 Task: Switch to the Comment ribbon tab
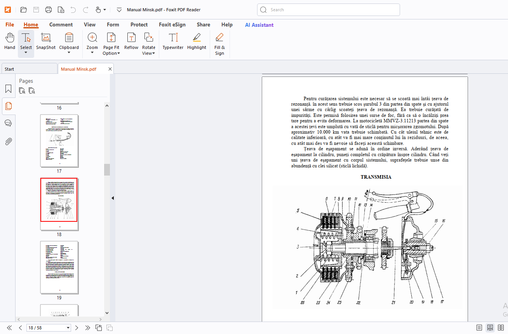coord(61,24)
